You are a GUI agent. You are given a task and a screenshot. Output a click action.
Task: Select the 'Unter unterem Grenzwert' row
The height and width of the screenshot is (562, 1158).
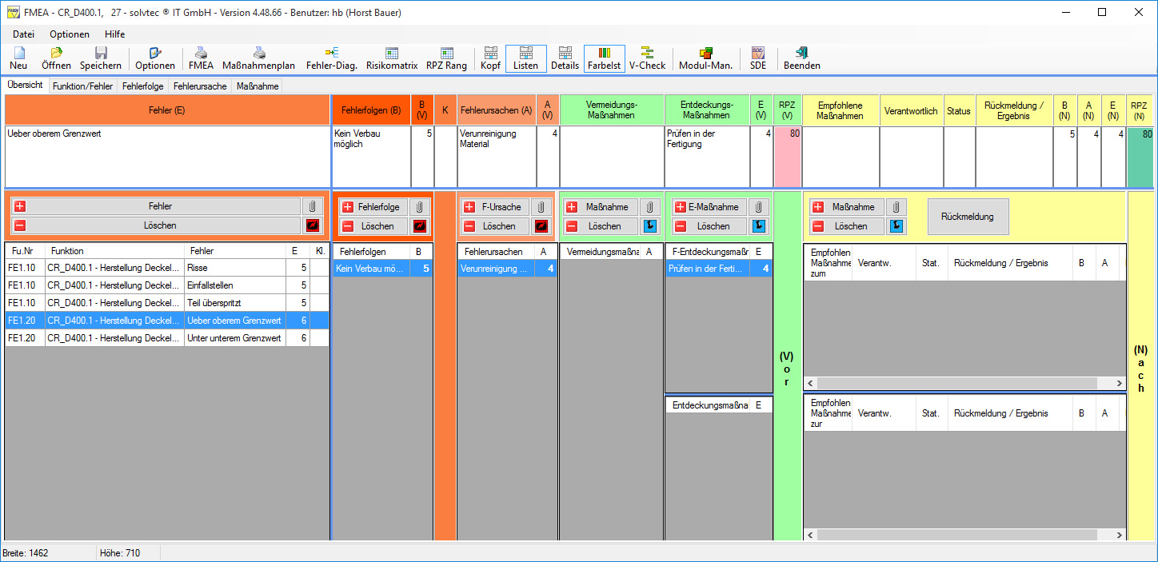[x=234, y=338]
